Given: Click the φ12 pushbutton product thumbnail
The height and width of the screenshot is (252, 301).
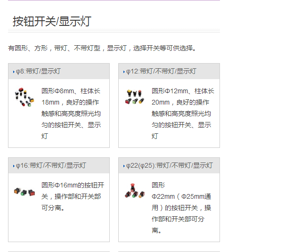Looking at the screenshot, I should coord(134,97).
